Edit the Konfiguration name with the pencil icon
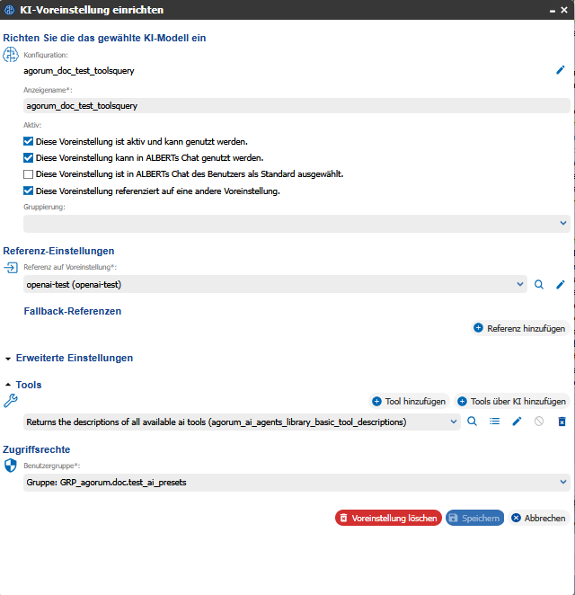This screenshot has height=595, width=575. pos(561,70)
